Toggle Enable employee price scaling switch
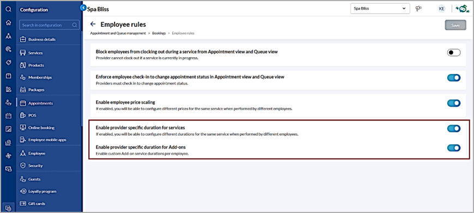 (x=454, y=103)
